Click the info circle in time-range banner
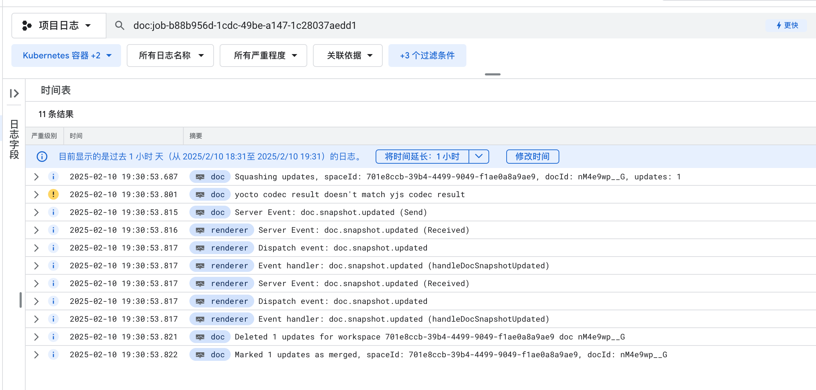816x390 pixels. pyautogui.click(x=42, y=157)
